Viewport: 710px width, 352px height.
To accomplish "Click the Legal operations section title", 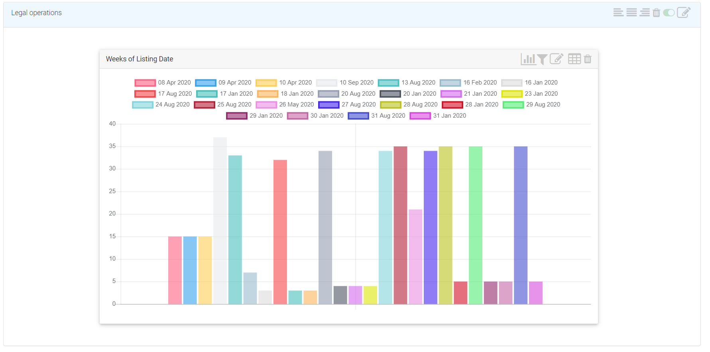I will coord(36,13).
